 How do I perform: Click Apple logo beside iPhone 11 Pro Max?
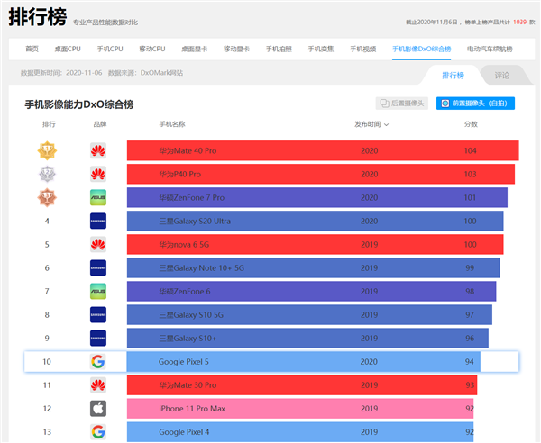click(x=98, y=409)
